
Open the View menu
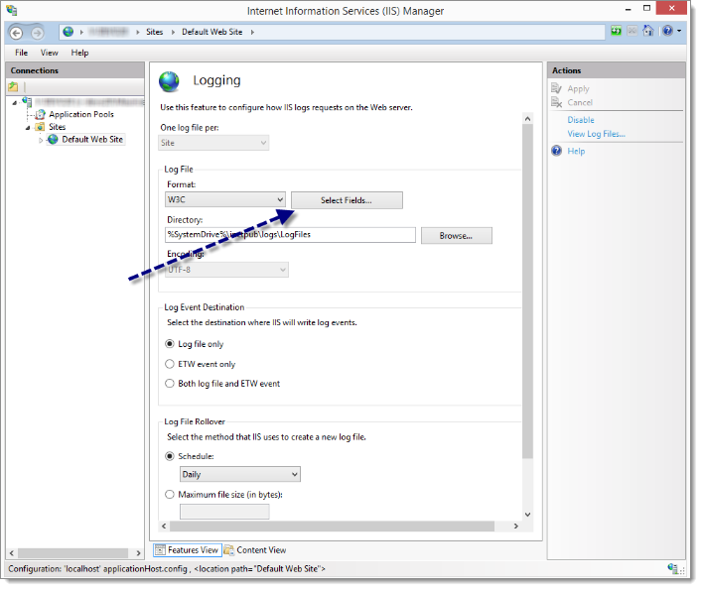50,53
